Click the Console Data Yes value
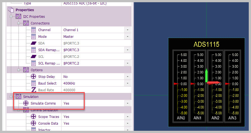This screenshot has width=251, height=133. [x=66, y=124]
